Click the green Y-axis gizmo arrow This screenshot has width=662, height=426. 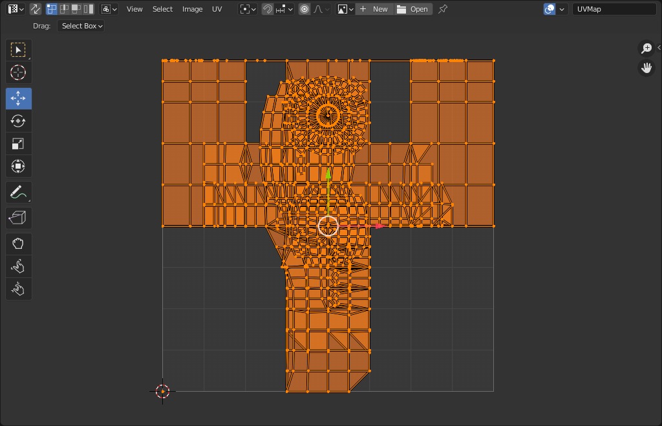click(328, 173)
